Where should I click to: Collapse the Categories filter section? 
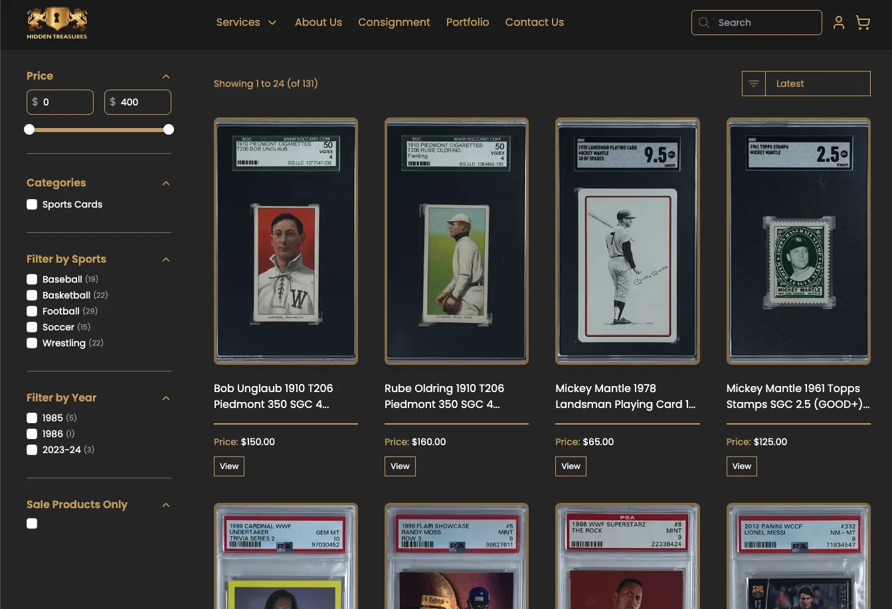(x=166, y=183)
